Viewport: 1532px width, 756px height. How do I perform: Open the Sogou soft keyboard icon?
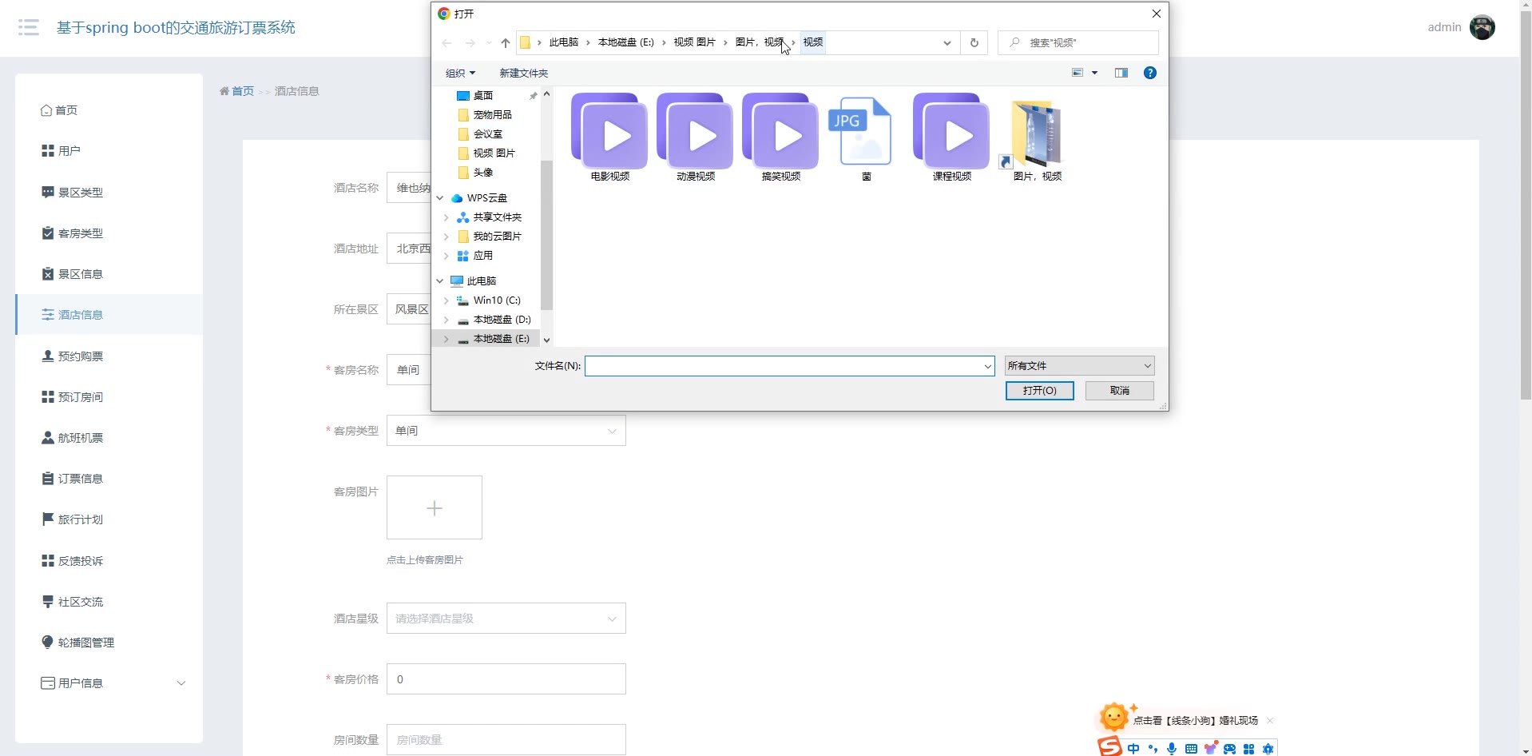pos(1191,749)
